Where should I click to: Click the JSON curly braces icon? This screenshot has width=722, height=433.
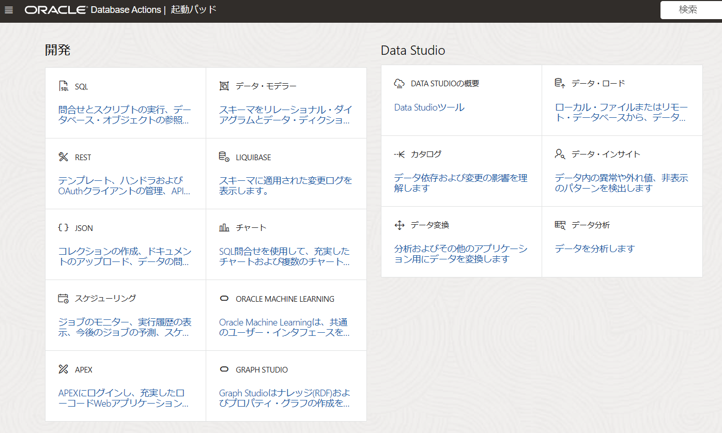(x=64, y=228)
